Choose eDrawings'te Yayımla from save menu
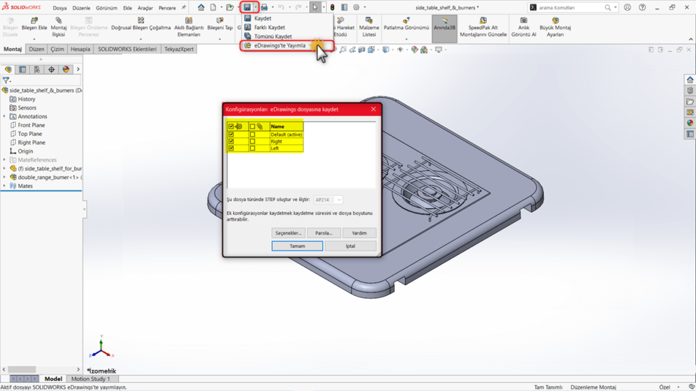 click(x=280, y=45)
